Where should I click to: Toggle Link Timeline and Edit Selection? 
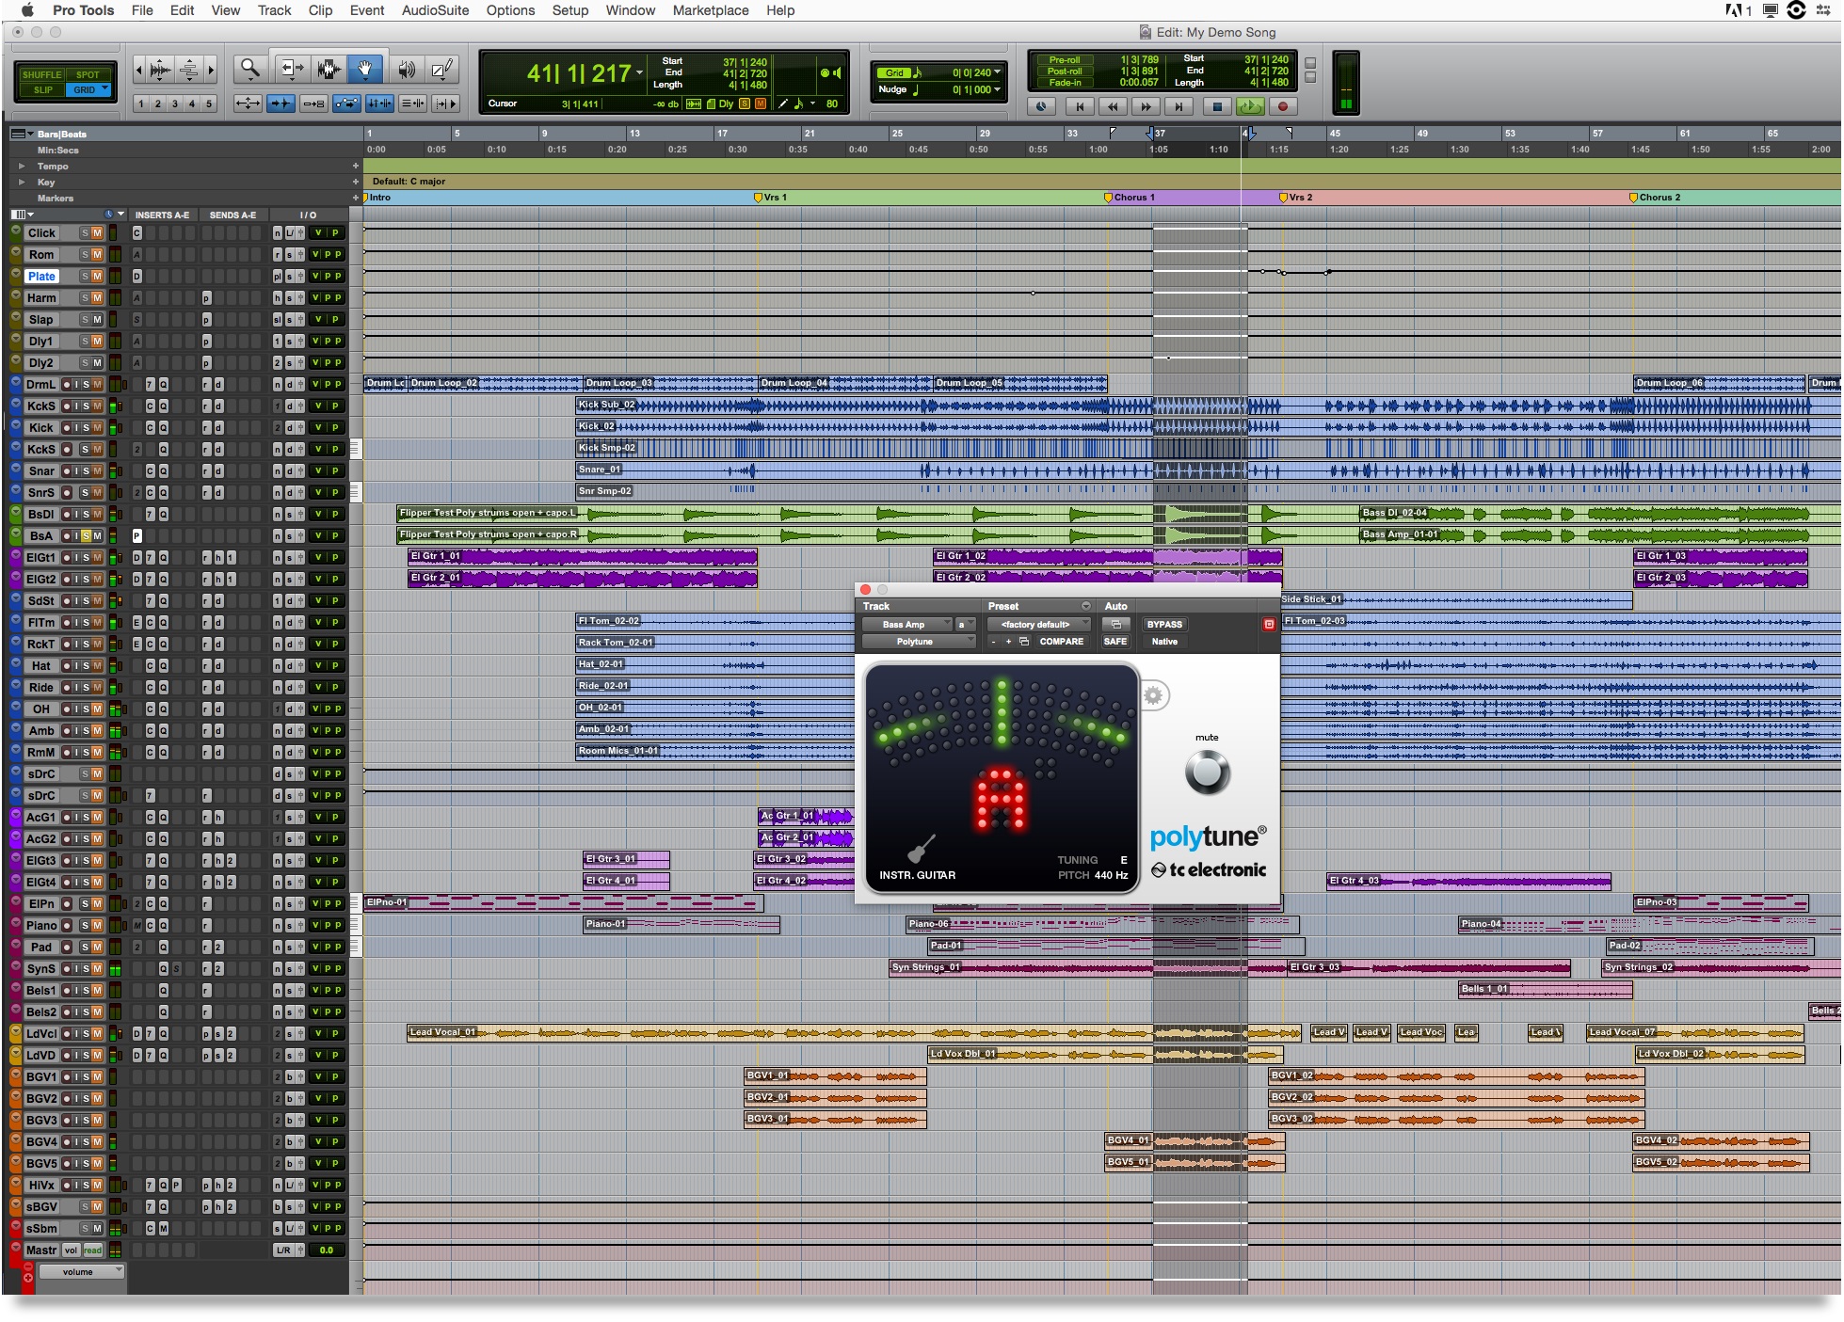380,104
